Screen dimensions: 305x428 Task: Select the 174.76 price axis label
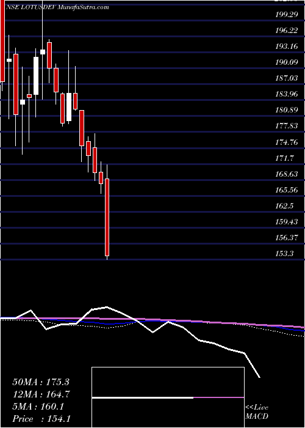[287, 142]
